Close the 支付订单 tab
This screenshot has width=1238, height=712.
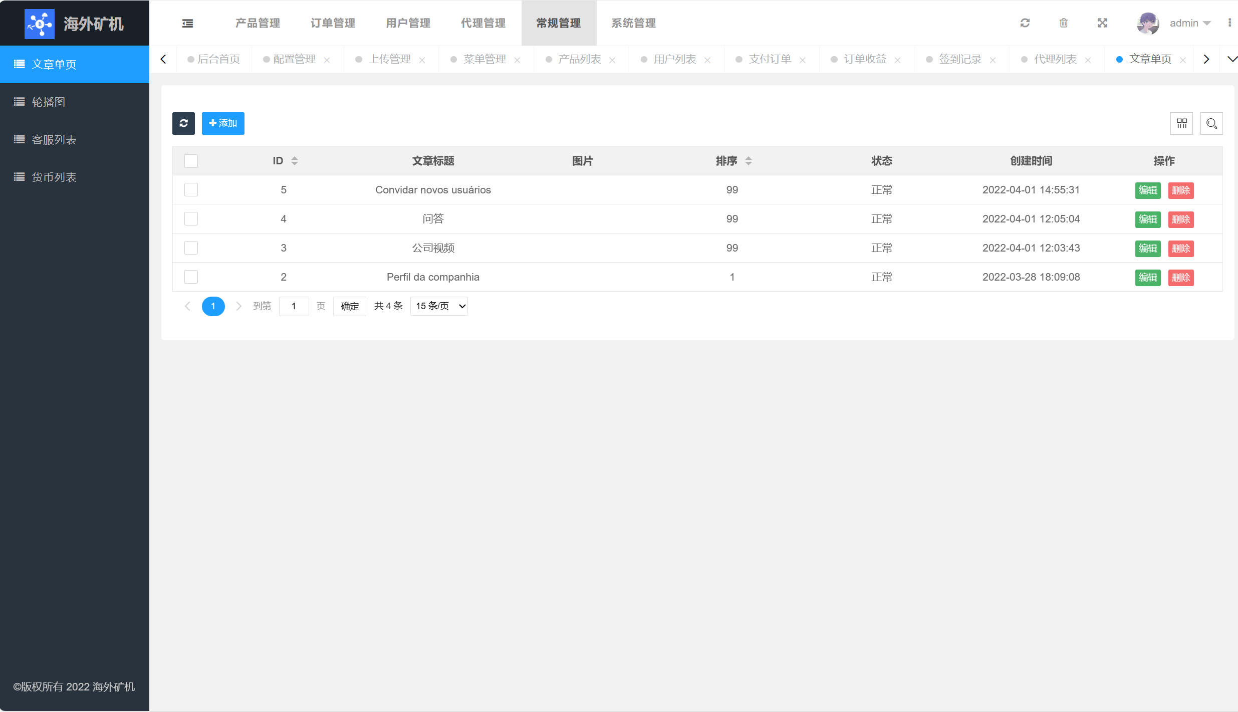803,60
